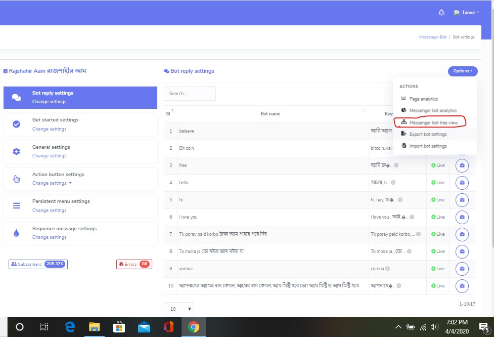494x337 pixels.
Task: Open Messenger bot tree view
Action: point(433,122)
